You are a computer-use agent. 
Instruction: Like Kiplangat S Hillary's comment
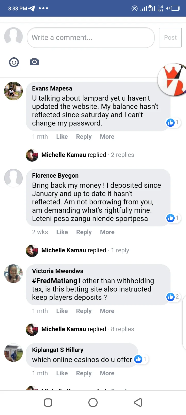tap(62, 373)
